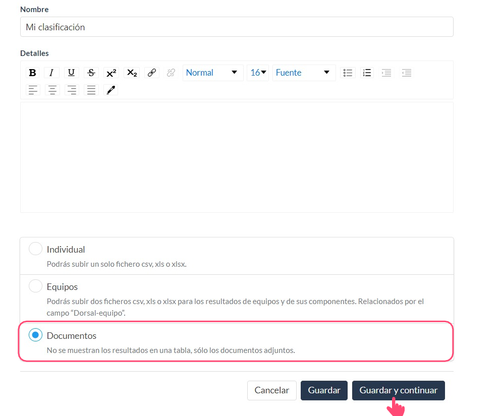
Task: Open the Fuente font dropdown
Action: (304, 73)
